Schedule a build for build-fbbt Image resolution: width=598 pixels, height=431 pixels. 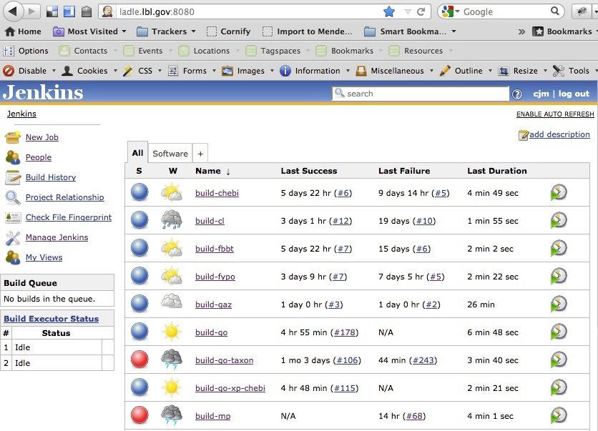click(559, 248)
